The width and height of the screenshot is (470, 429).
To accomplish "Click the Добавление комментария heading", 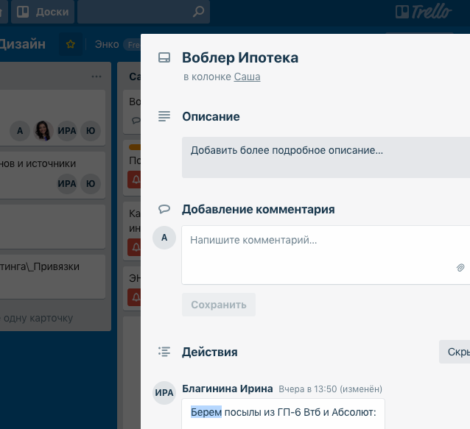I will (x=259, y=209).
